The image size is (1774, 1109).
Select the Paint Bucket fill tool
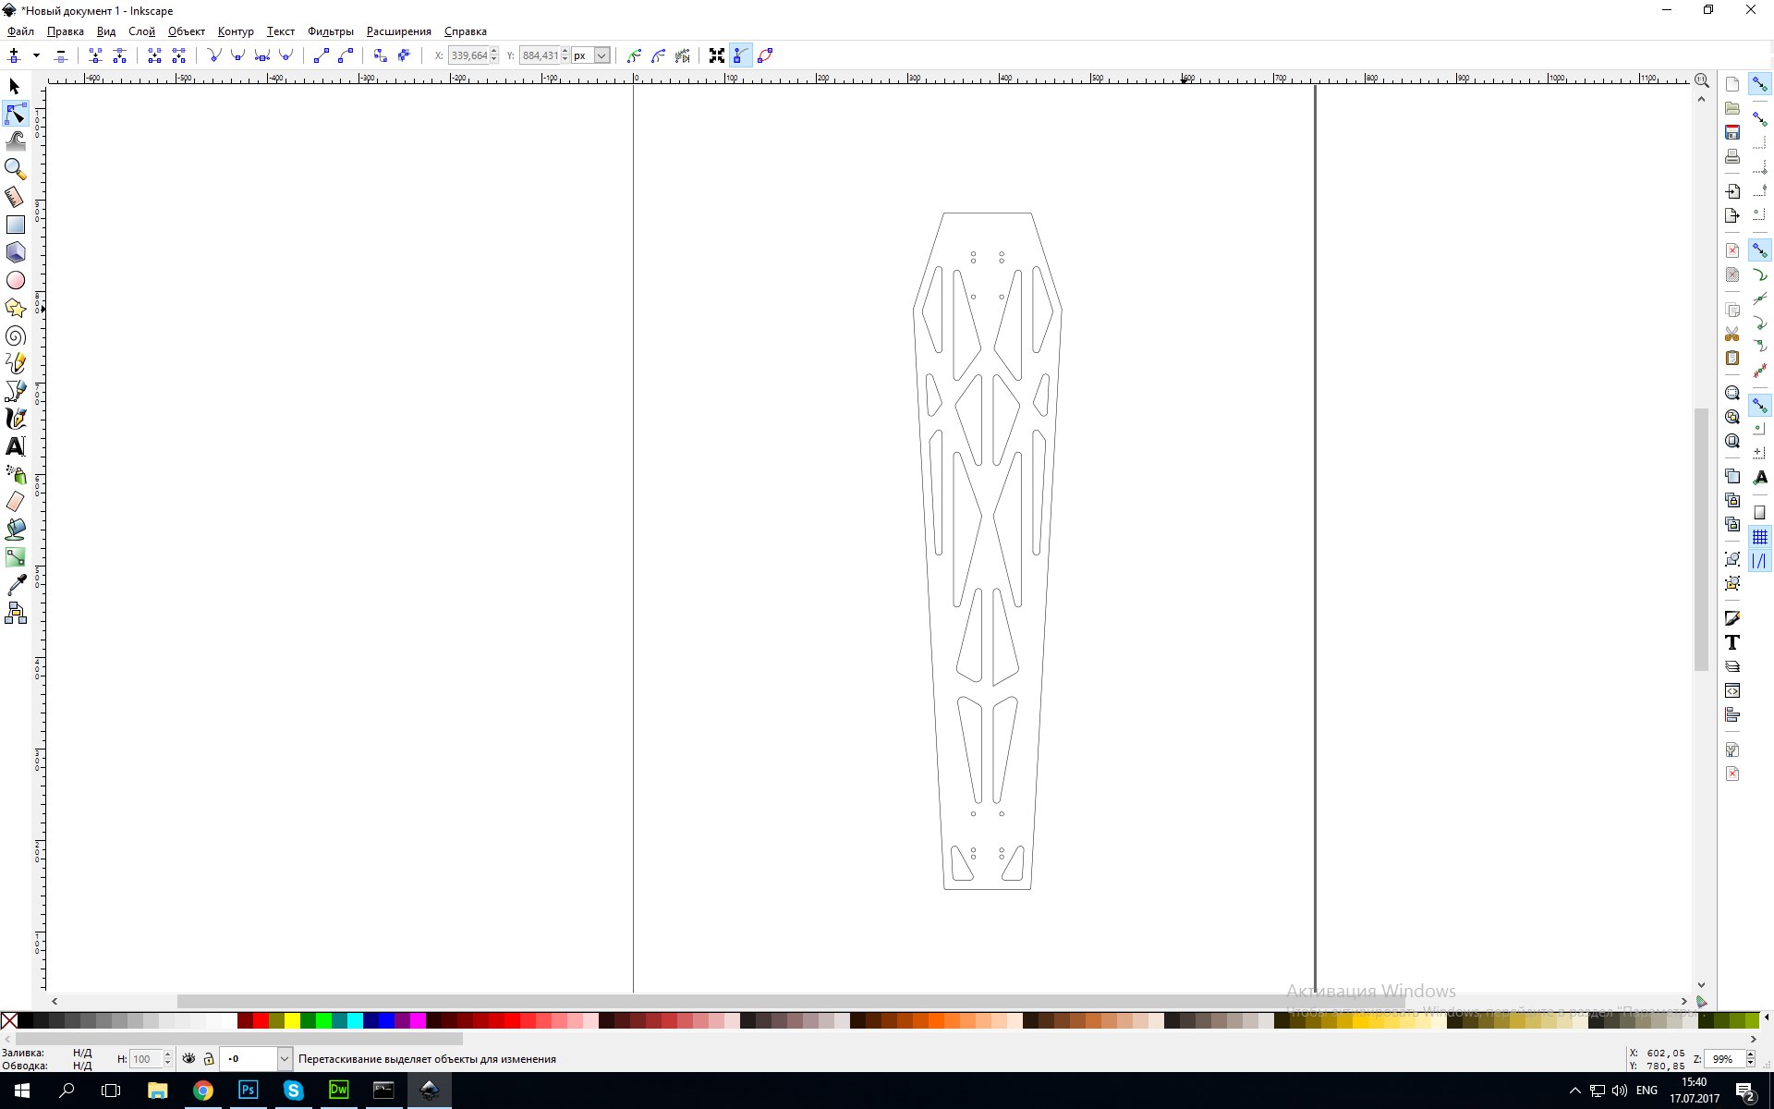[x=15, y=530]
